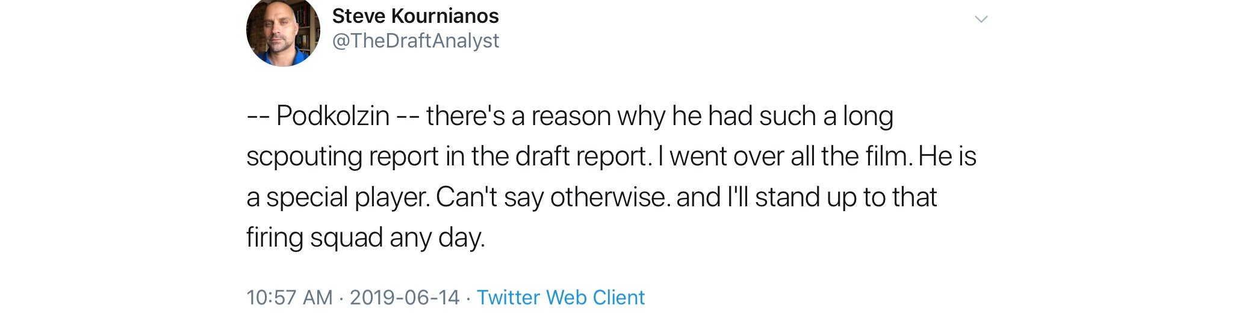Click the misspelled word scpouting
Screen dimensions: 1233x329
(x=303, y=156)
